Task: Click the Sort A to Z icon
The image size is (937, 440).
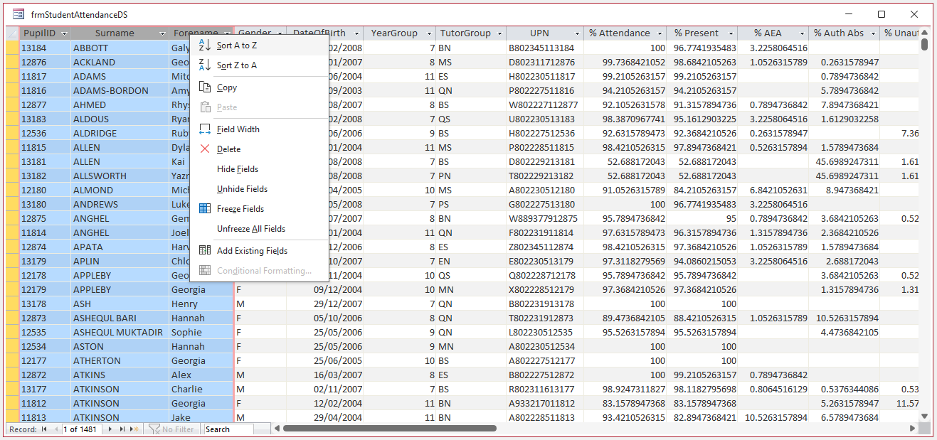Action: [x=205, y=45]
